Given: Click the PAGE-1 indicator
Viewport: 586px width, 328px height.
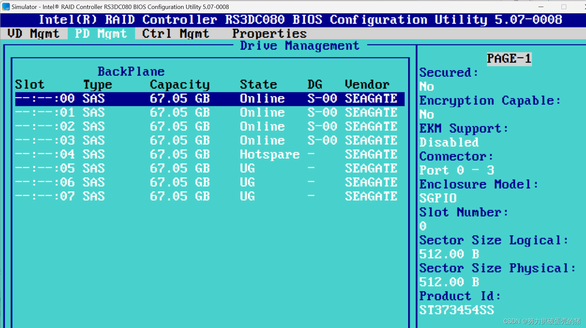Looking at the screenshot, I should click(x=509, y=59).
